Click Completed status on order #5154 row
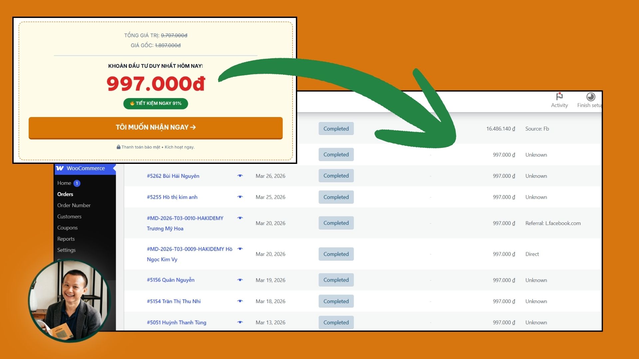 pyautogui.click(x=336, y=301)
